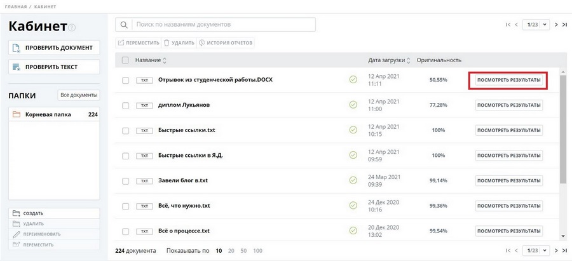The image size is (572, 261).
Task: Click ПОСМОТРЕТЬ РЕЗУЛЬТАТЫ for Всё, что нужно.txt
Action: [x=509, y=206]
